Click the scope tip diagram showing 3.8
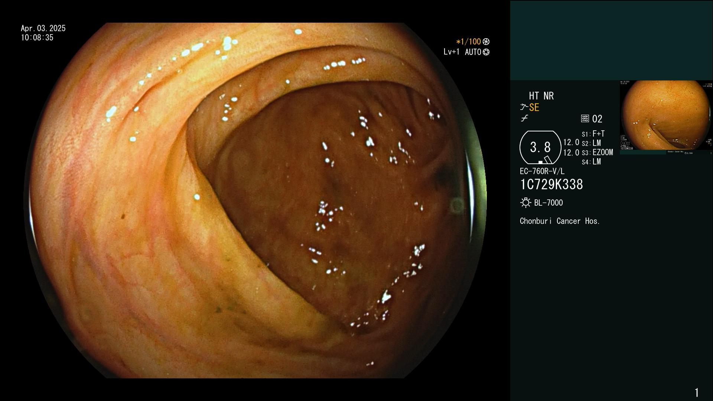 click(x=540, y=147)
